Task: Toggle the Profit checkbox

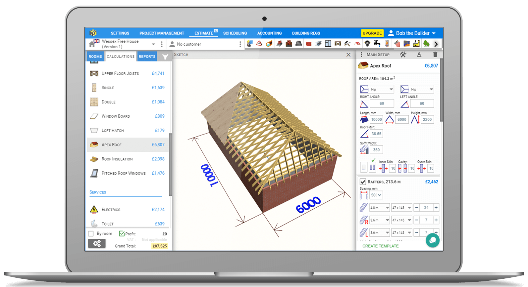Action: click(x=122, y=234)
